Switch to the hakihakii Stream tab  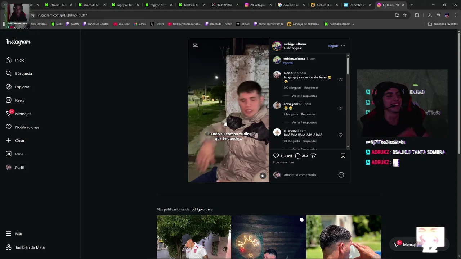(x=192, y=5)
